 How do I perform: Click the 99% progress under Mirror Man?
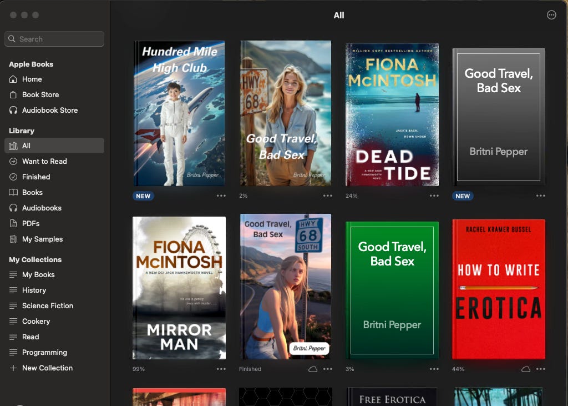click(x=138, y=369)
